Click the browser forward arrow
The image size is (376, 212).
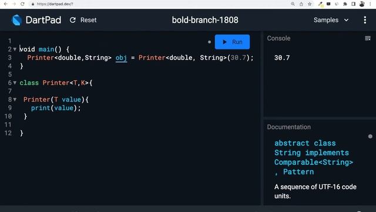click(14, 4)
